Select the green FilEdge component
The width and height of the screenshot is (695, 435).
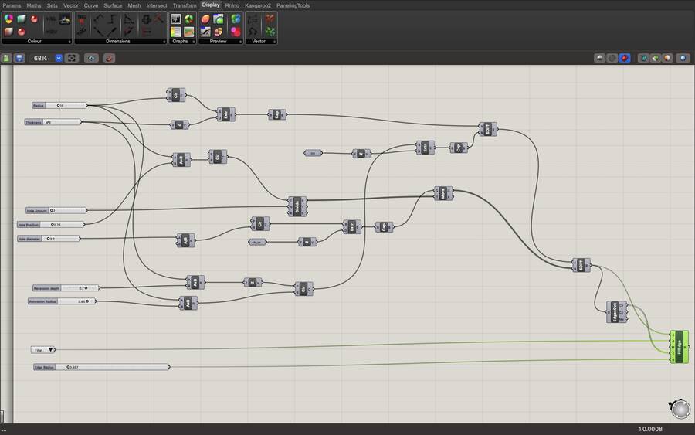click(680, 347)
